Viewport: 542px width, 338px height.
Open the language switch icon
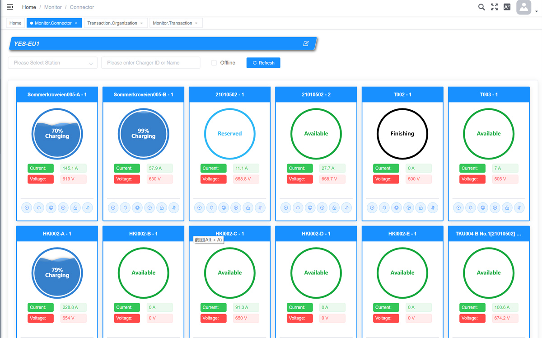tap(507, 7)
